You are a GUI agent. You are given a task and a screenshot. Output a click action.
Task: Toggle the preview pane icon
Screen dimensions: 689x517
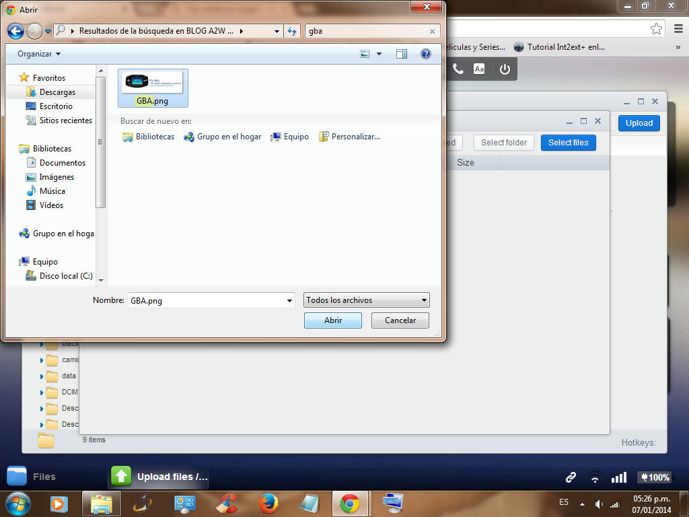pos(402,54)
